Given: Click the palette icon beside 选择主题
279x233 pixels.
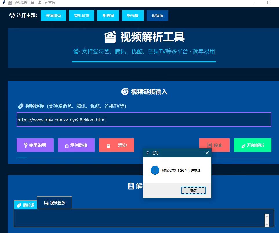Looking at the screenshot, I should pos(12,15).
